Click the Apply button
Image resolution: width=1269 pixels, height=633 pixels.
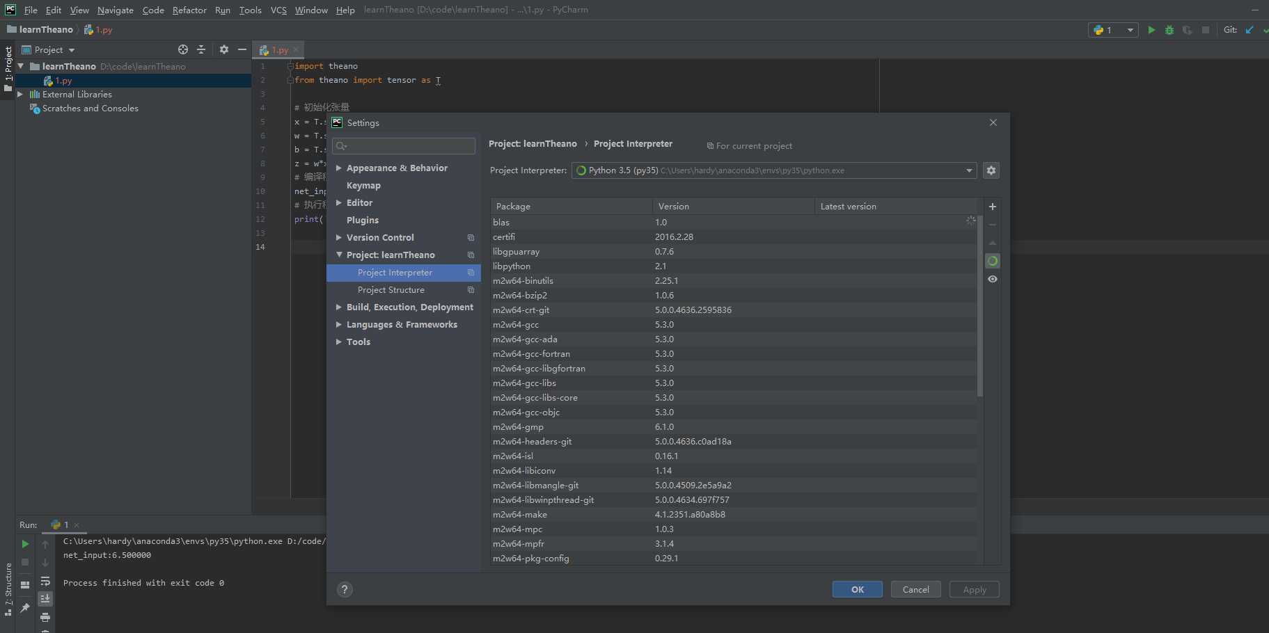[974, 589]
